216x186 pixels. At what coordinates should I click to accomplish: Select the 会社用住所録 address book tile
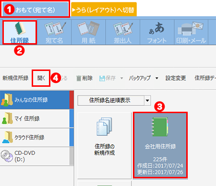pos(160,145)
